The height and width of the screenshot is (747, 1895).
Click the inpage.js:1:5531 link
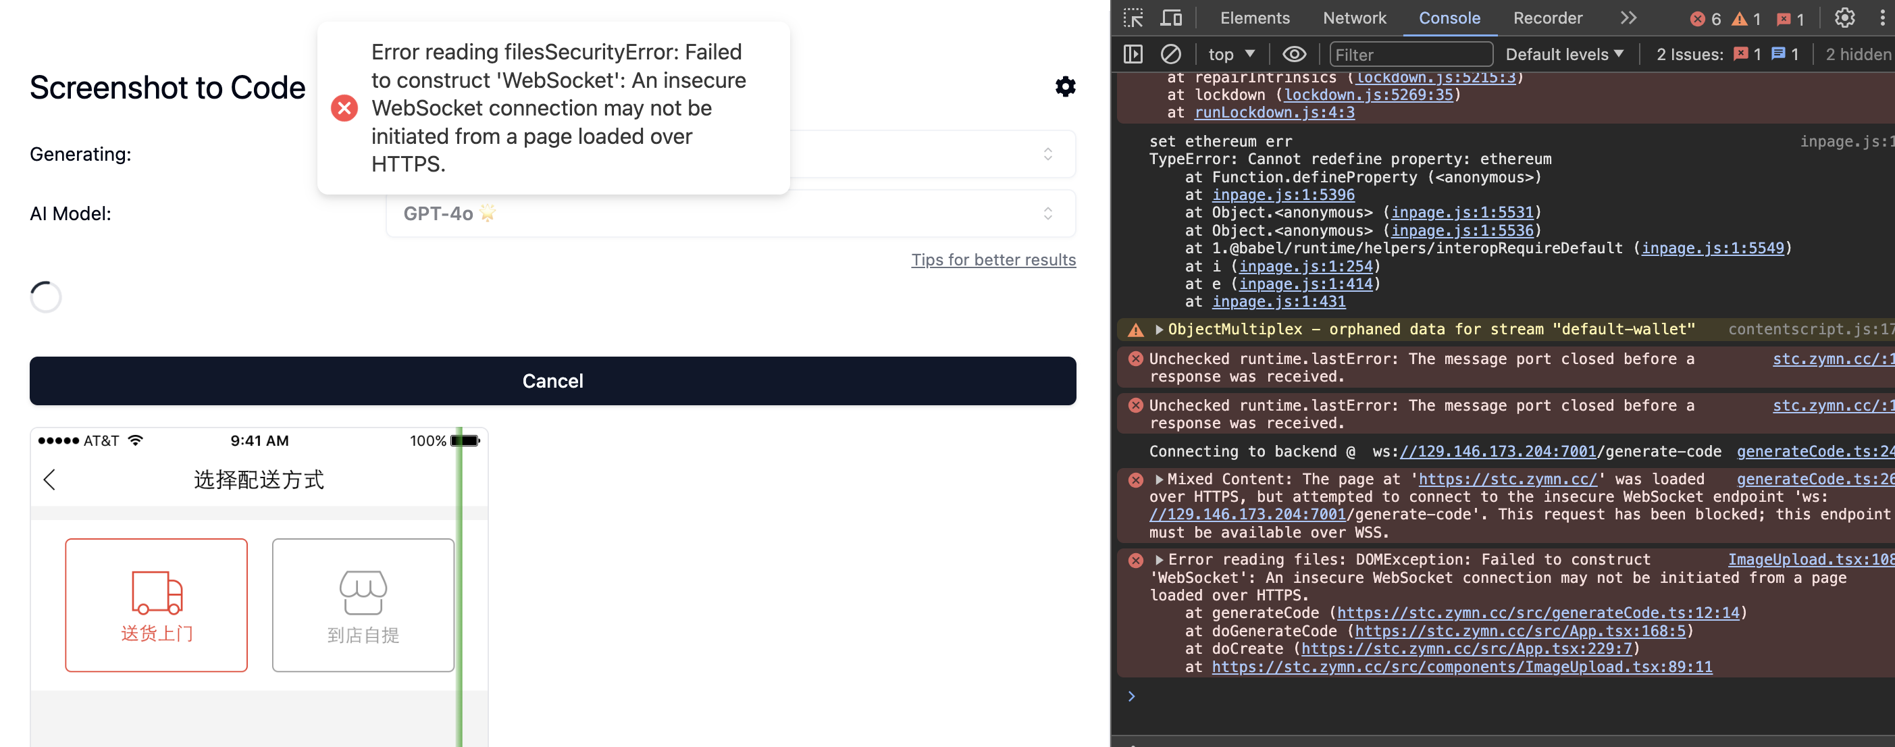[x=1461, y=213]
